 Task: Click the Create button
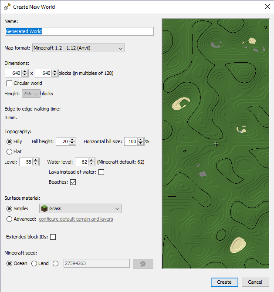coord(224,282)
